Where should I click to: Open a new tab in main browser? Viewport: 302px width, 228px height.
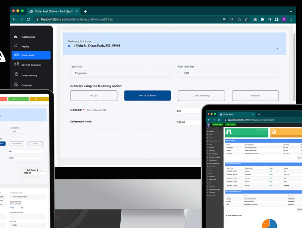point(85,11)
